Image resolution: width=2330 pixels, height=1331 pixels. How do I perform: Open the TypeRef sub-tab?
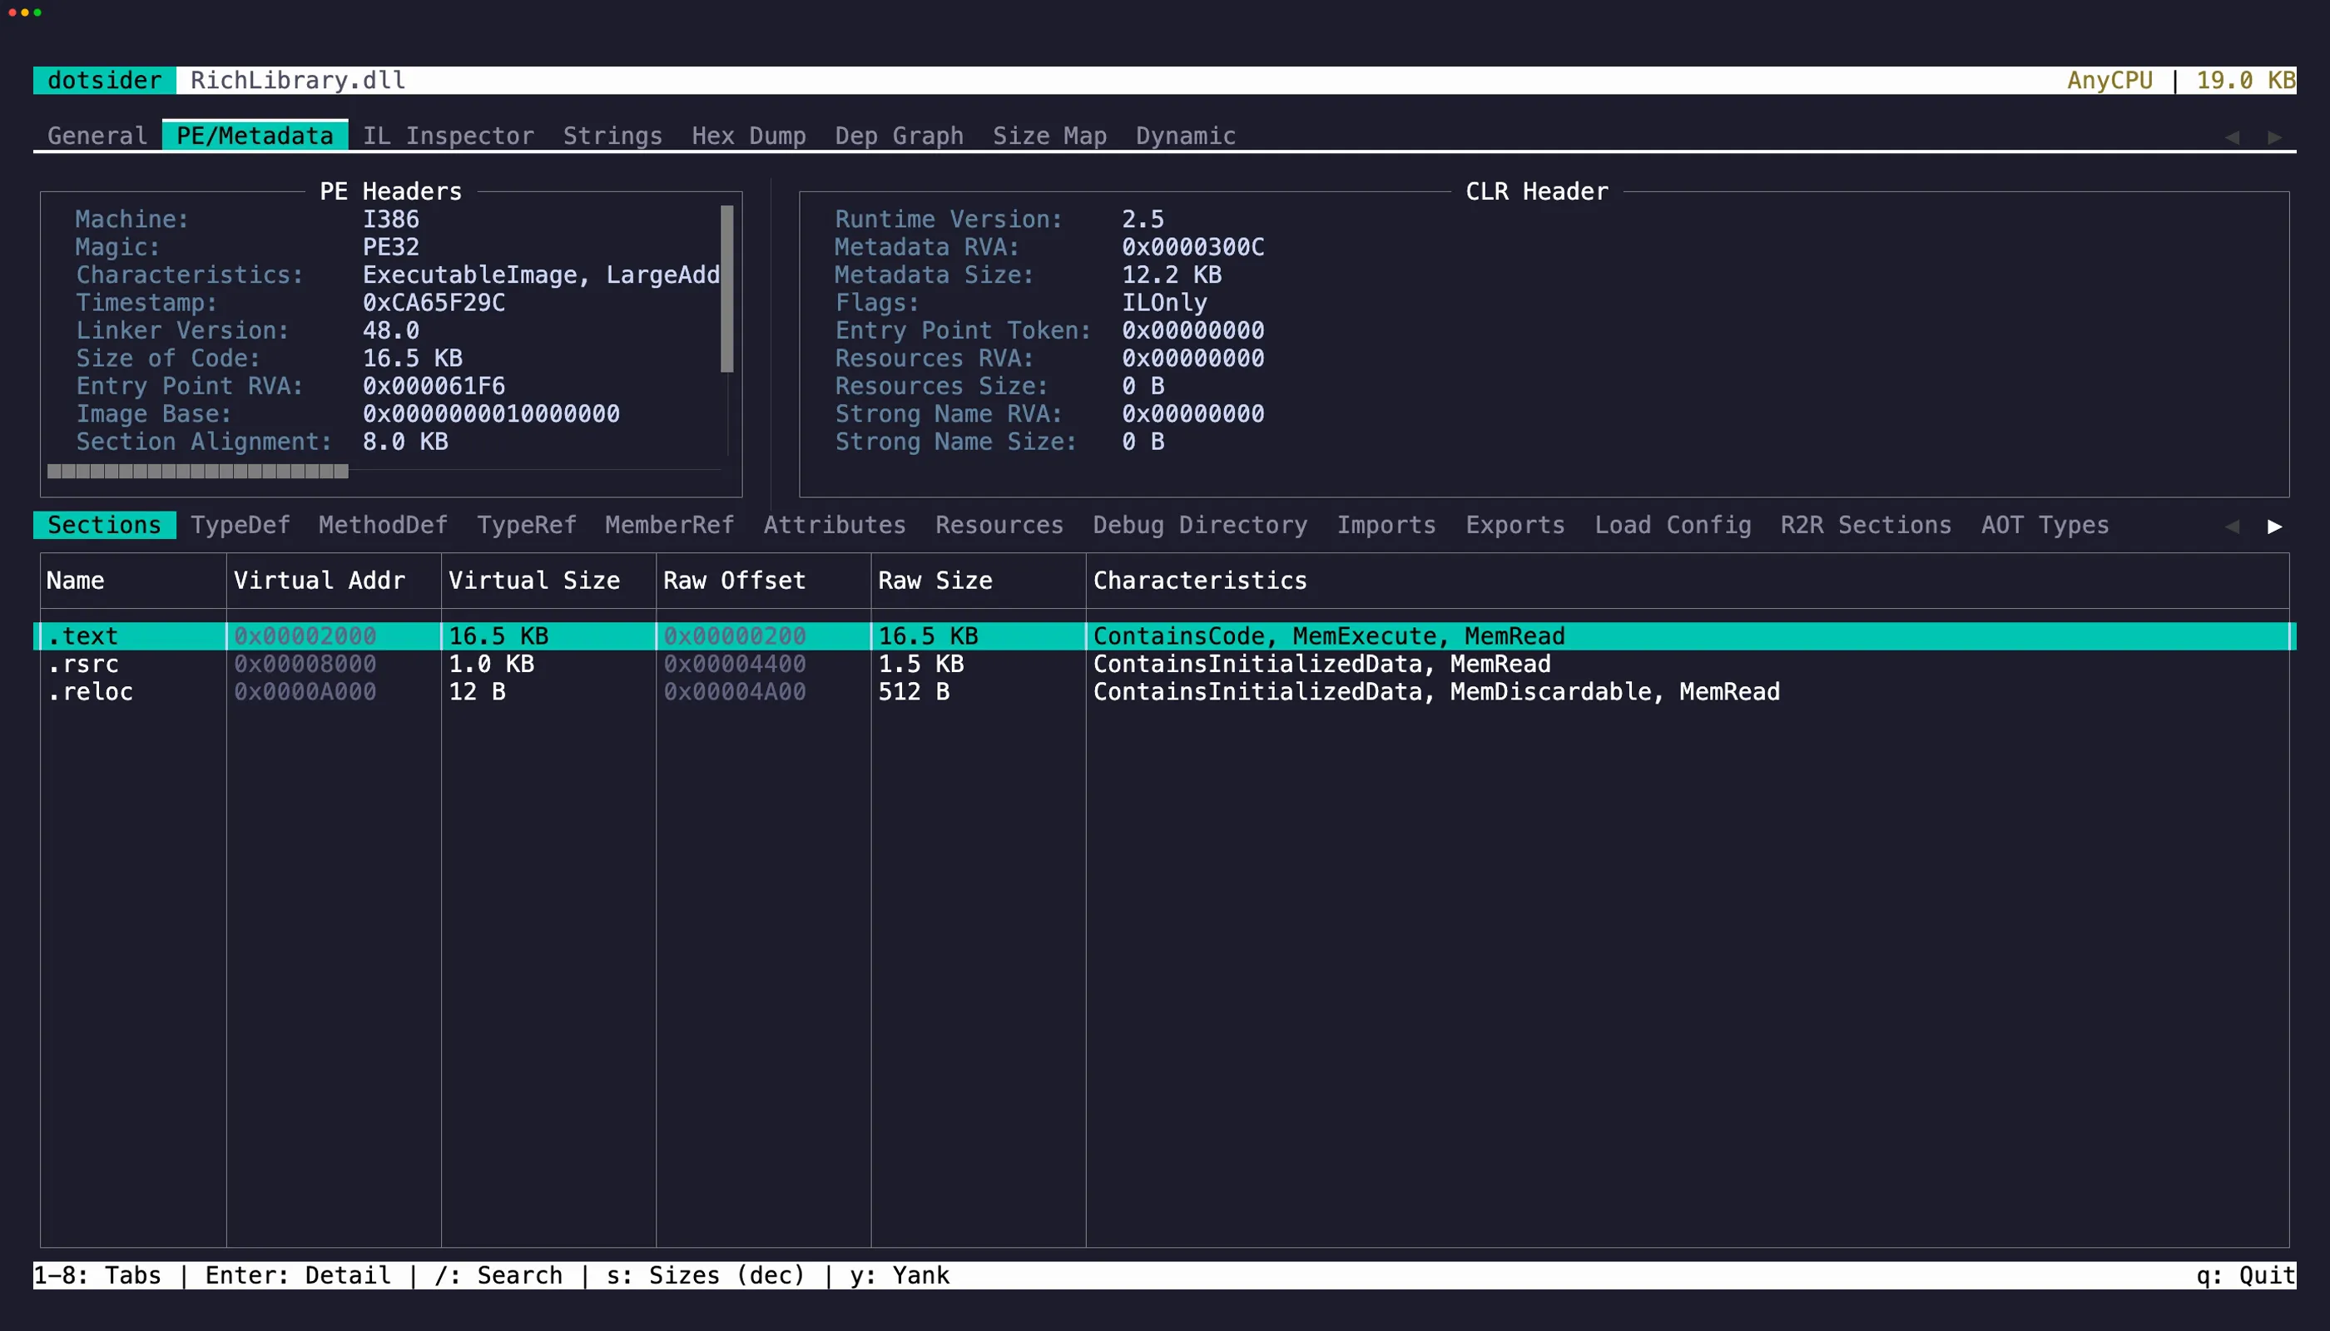coord(527,526)
